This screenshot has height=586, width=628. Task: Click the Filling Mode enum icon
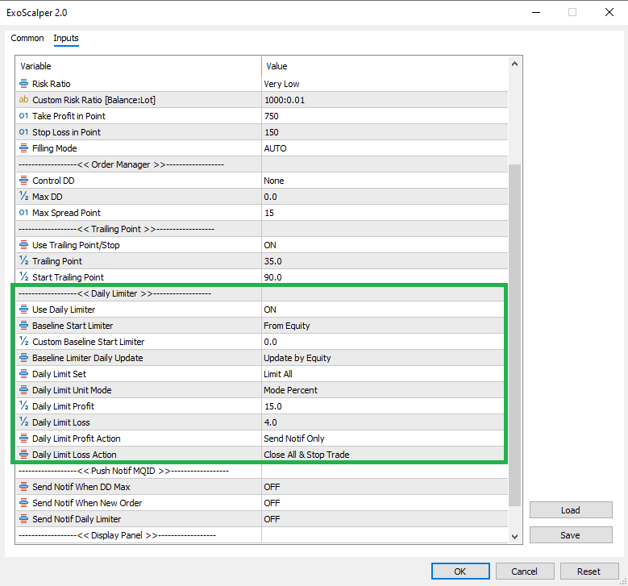pos(23,148)
